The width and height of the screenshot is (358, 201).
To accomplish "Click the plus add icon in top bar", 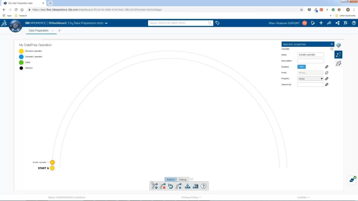I will click(321, 23).
